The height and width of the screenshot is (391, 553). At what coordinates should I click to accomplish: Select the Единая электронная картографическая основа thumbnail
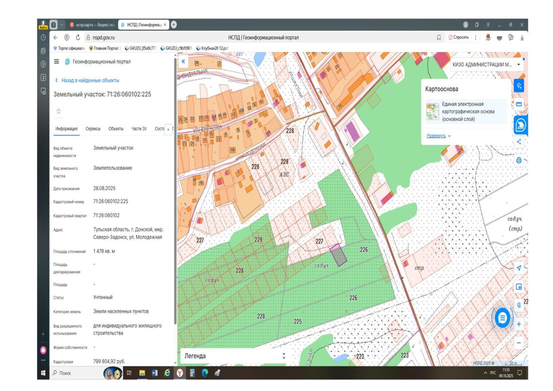pyautogui.click(x=432, y=111)
